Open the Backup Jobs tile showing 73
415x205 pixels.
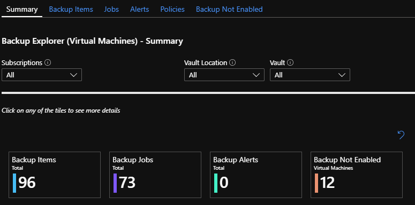point(155,175)
